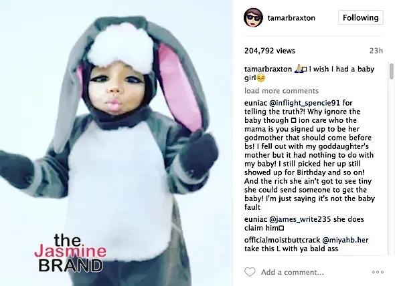Click the 23h post timestamp
The image size is (395, 286).
click(x=376, y=51)
